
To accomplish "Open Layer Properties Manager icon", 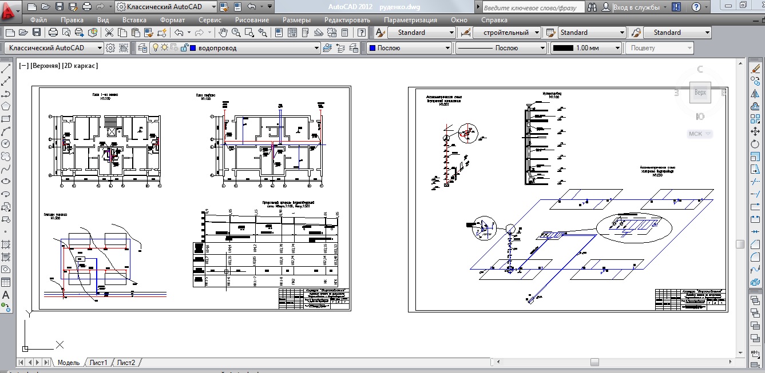I will point(142,48).
